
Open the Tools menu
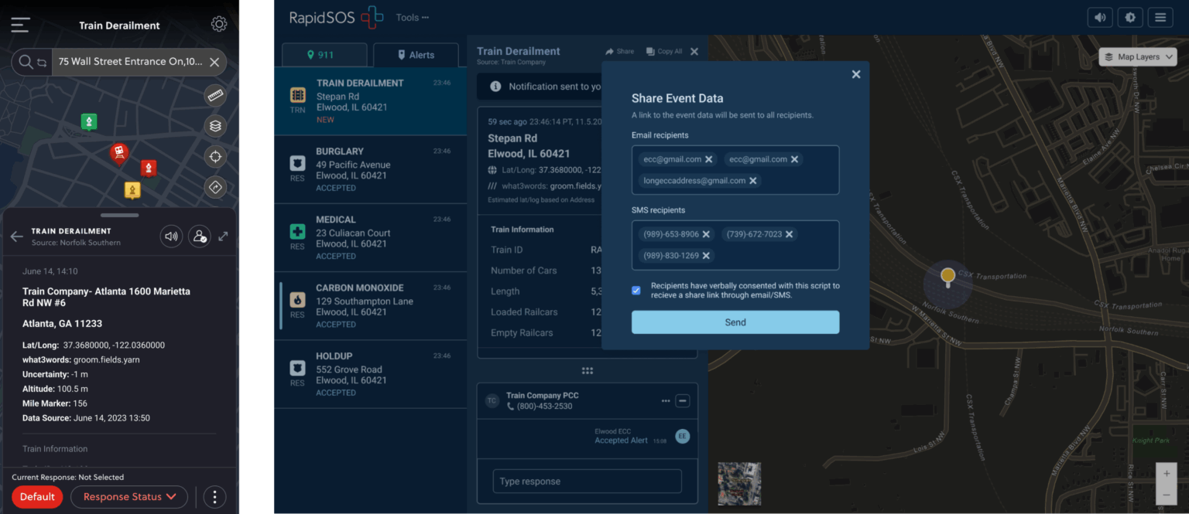412,17
